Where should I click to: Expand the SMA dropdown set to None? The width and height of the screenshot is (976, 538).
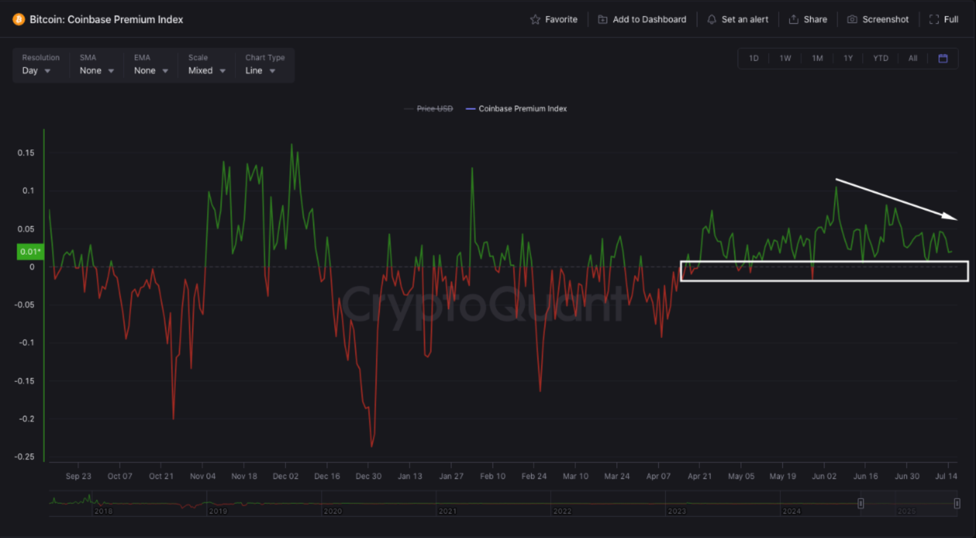click(x=96, y=71)
